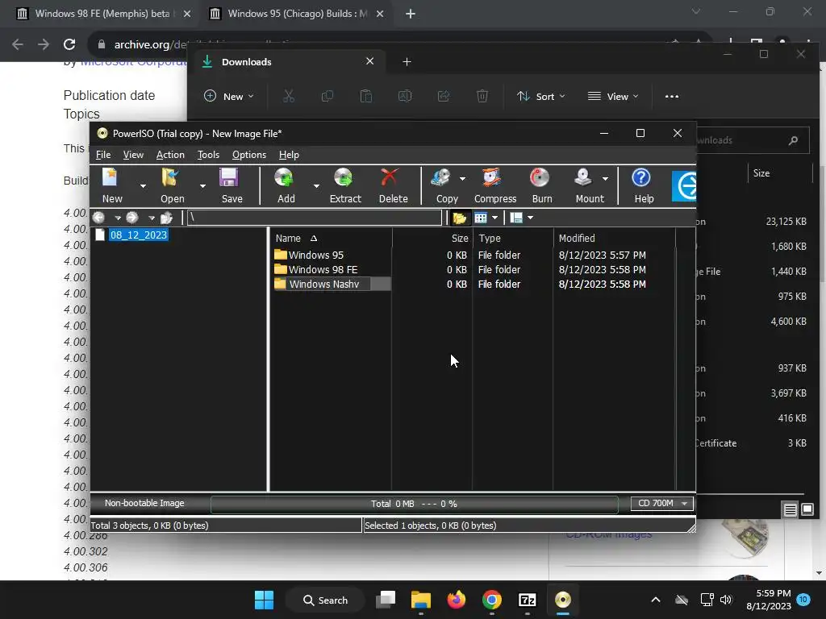Expand the New toolbar dropdown arrow
Viewport: 826px width, 619px height.
(143, 186)
